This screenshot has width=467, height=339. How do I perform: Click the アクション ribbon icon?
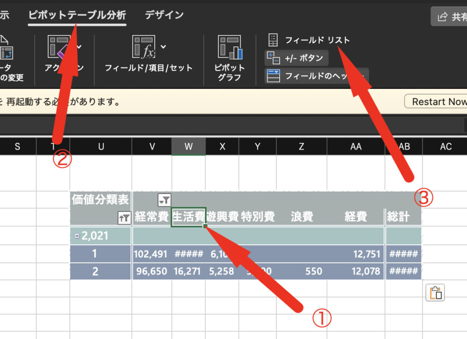tap(59, 47)
